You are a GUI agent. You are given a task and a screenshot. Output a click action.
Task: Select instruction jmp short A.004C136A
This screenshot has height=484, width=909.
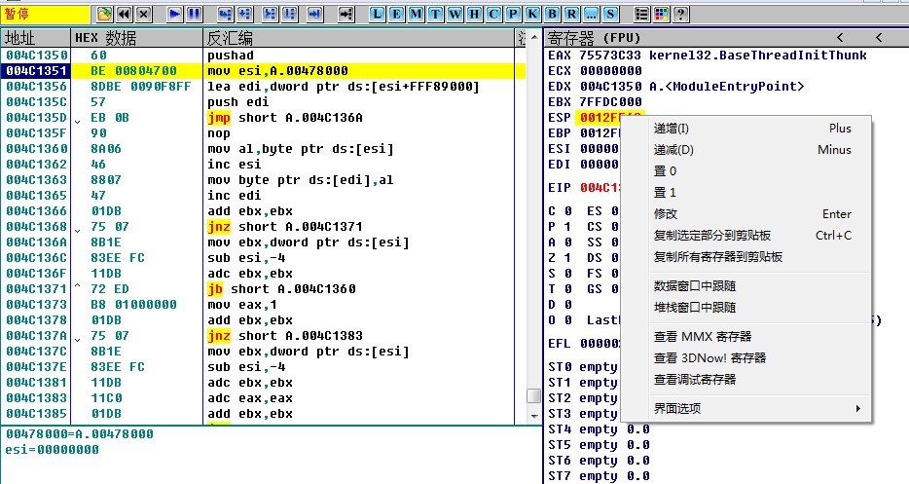(x=285, y=118)
